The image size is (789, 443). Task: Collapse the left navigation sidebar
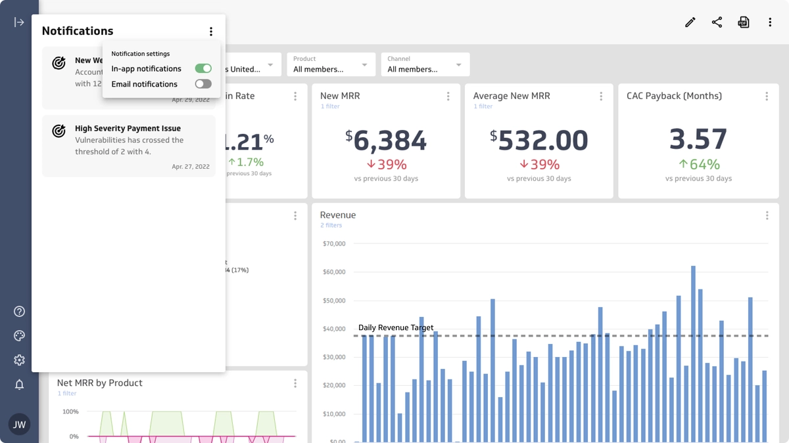19,22
